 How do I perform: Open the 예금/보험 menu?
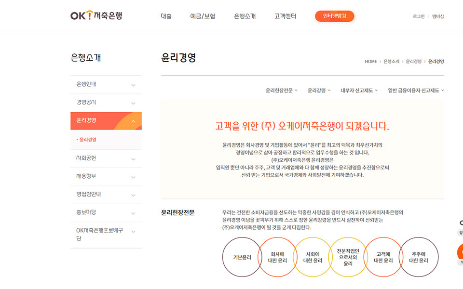203,16
